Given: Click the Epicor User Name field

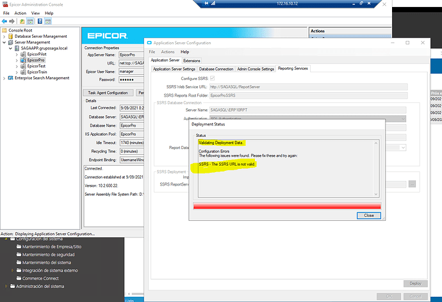Looking at the screenshot, I should pyautogui.click(x=131, y=72).
